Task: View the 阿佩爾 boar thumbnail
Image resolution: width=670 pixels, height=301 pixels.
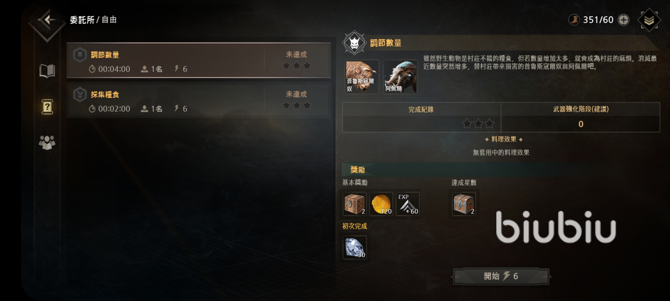Action: [x=400, y=77]
